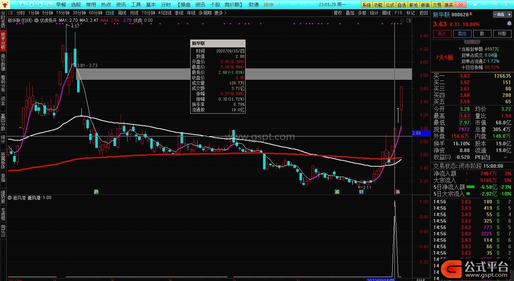Open the 技术分析 sidebar tab
This screenshot has height=281, width=514.
click(x=3, y=41)
